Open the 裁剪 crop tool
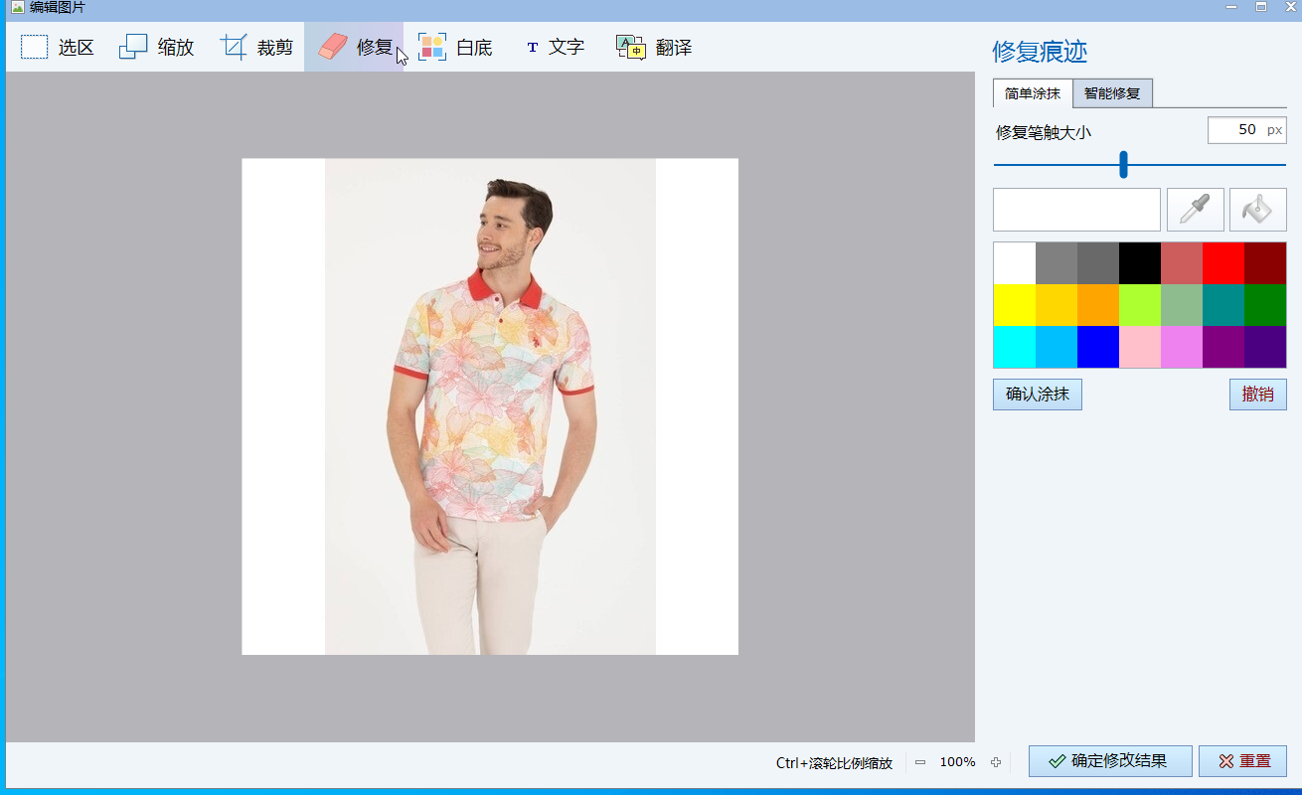Screen dimensions: 1302x795 pyautogui.click(x=256, y=46)
